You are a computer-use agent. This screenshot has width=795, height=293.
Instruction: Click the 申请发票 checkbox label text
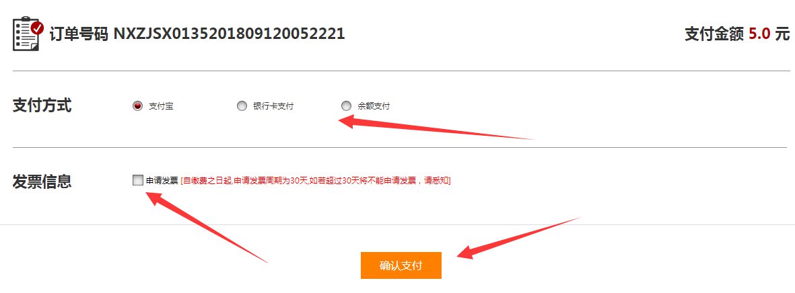point(162,180)
